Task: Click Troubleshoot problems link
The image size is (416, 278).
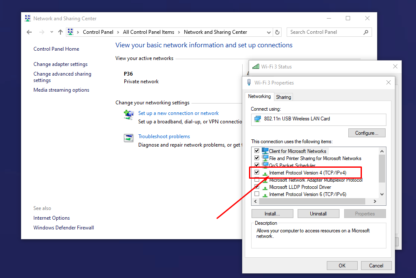Action: (x=164, y=136)
